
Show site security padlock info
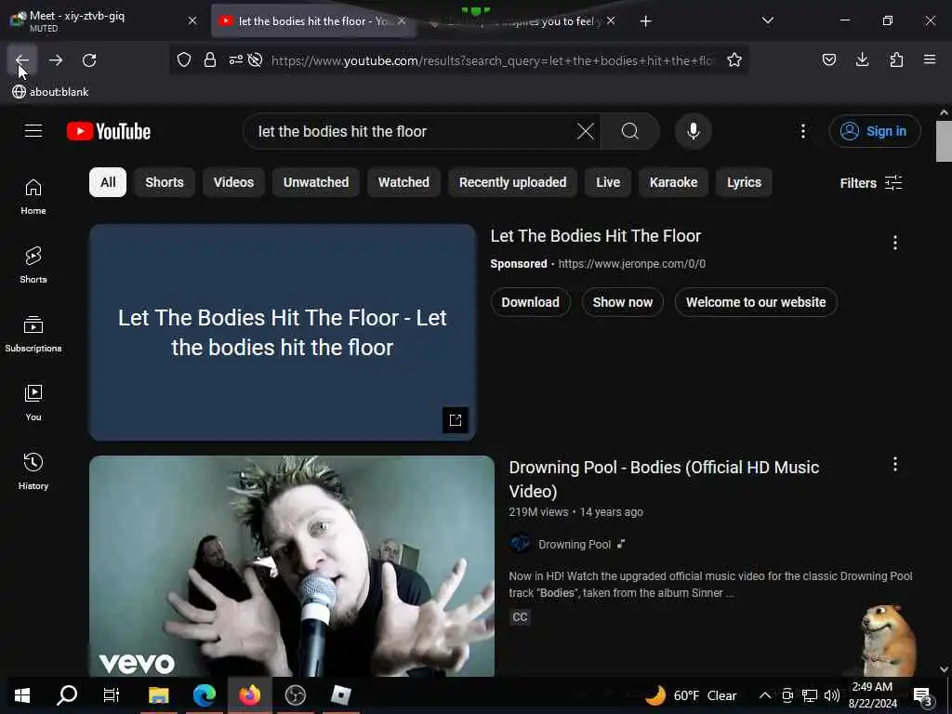(x=210, y=60)
